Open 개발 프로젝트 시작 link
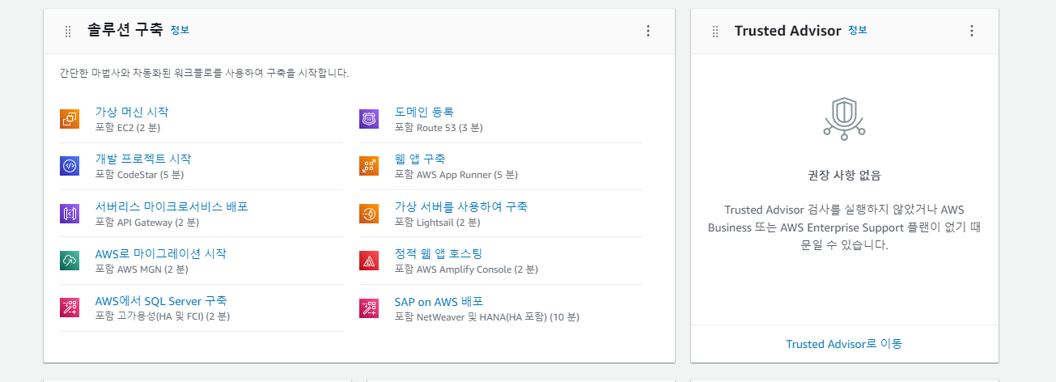Viewport: 1056px width, 382px height. click(143, 159)
